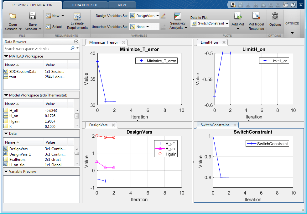This screenshot has height=214, width=307.
Task: Open the Save Session dropdown arrow
Action: click(x=40, y=29)
